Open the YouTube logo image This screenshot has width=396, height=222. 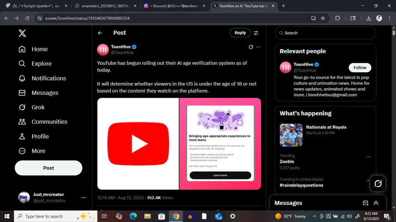point(138,144)
